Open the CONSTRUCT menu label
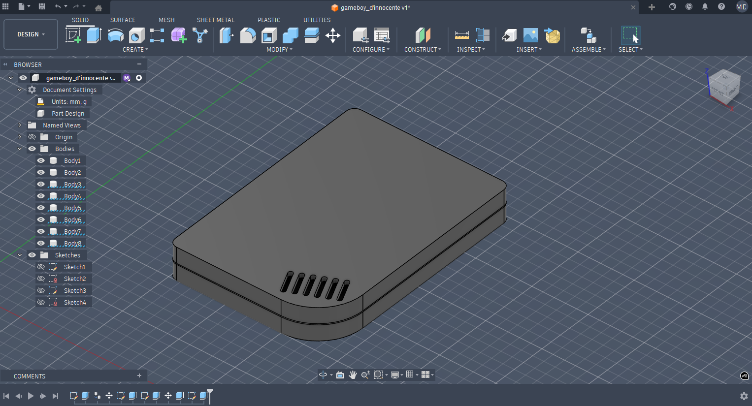752x406 pixels. point(422,50)
